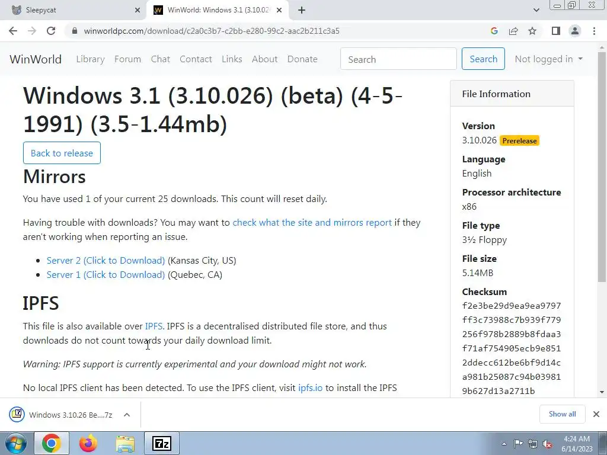Visit the ipfs.io link
Viewport: 607px width, 455px height.
tap(310, 387)
